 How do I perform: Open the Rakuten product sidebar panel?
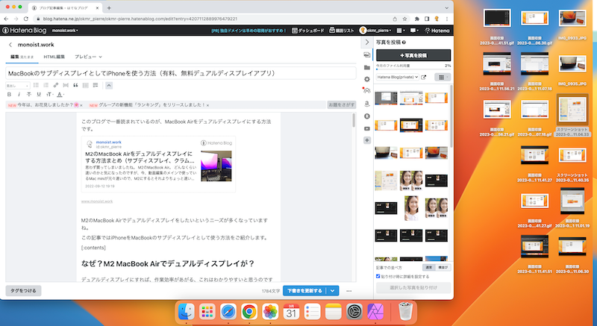[367, 116]
